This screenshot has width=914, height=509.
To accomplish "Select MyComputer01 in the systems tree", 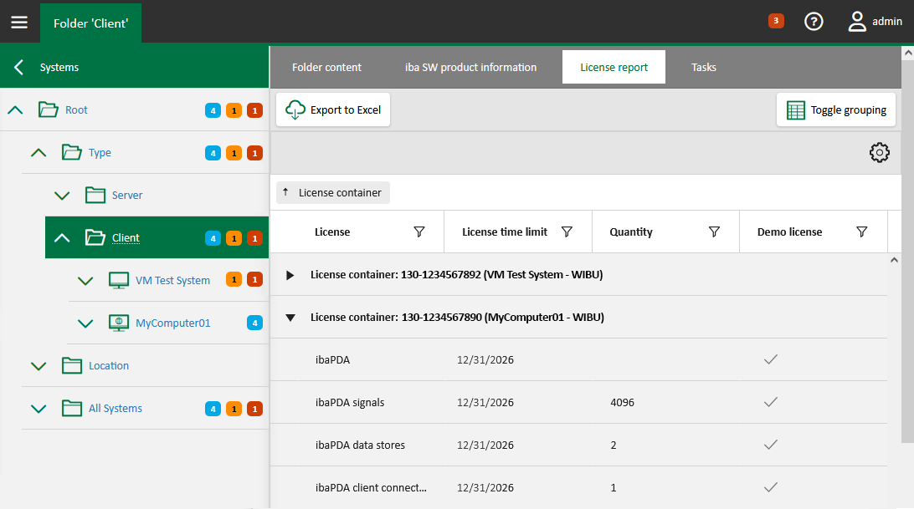I will (x=172, y=323).
